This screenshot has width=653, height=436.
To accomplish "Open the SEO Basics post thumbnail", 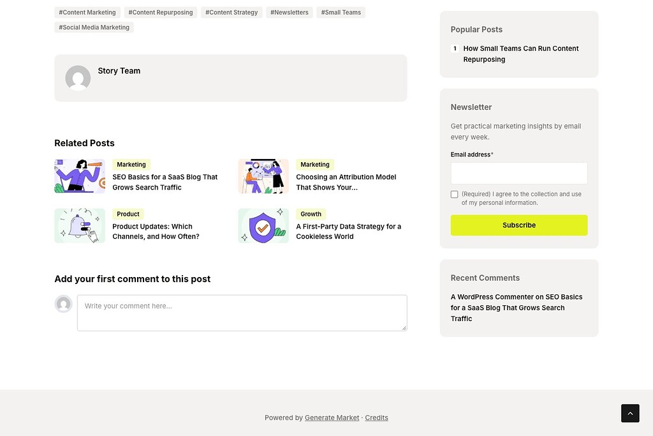I will pyautogui.click(x=80, y=176).
